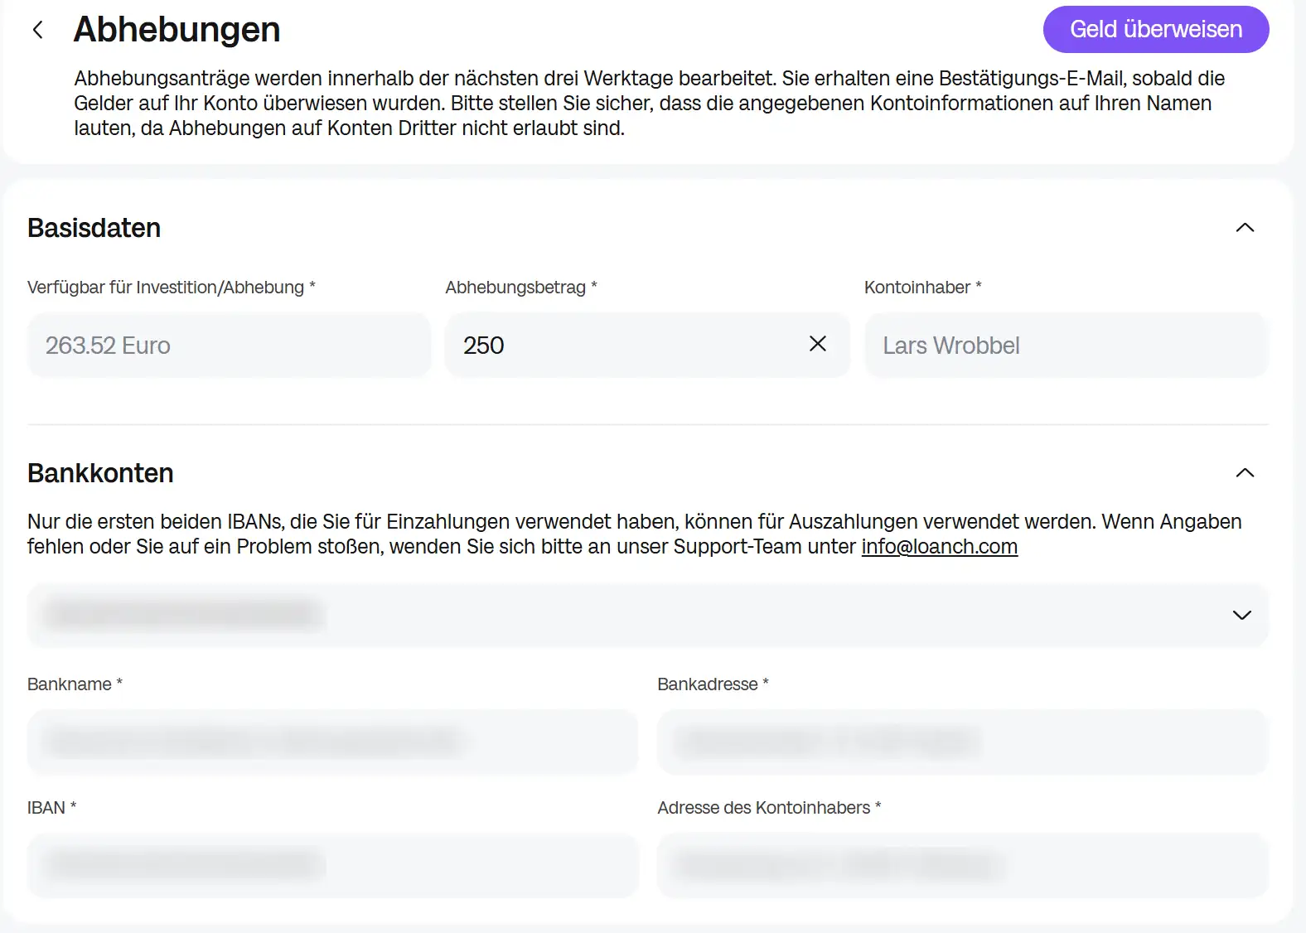1306x933 pixels.
Task: Open the info@loanch.com support link
Action: 939,547
